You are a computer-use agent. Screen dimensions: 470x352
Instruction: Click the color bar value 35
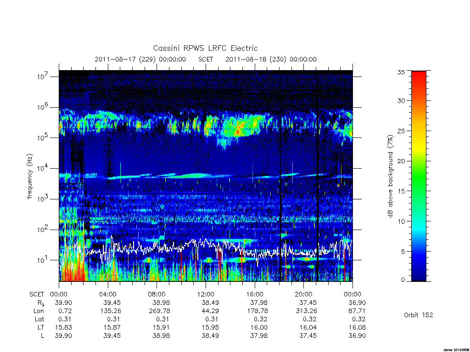tap(401, 72)
